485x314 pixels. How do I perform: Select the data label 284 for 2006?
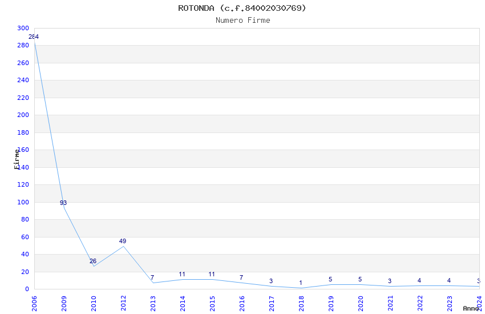[34, 37]
